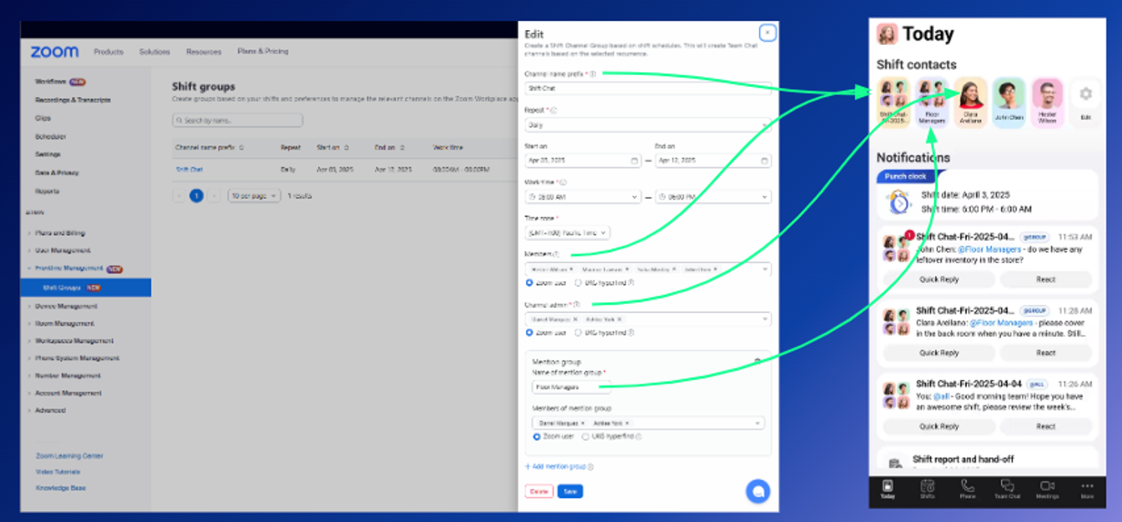
Task: Click the Channel name prefix field
Action: [x=647, y=89]
